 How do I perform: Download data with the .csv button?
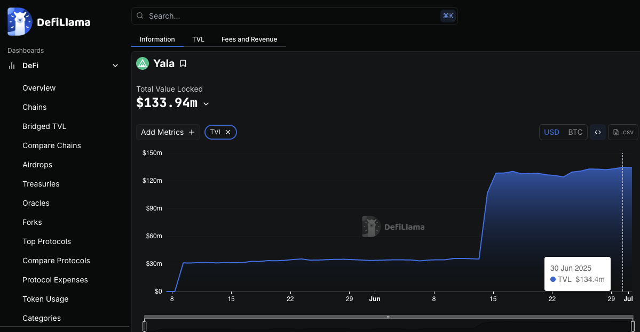point(623,132)
